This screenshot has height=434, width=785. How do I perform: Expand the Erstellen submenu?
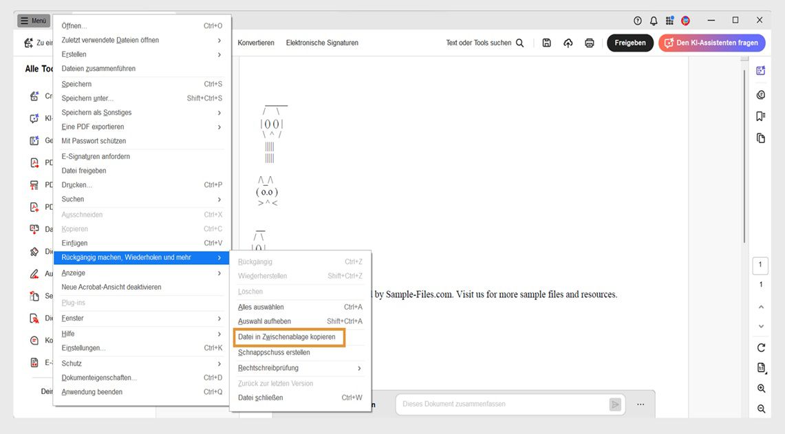[142, 54]
